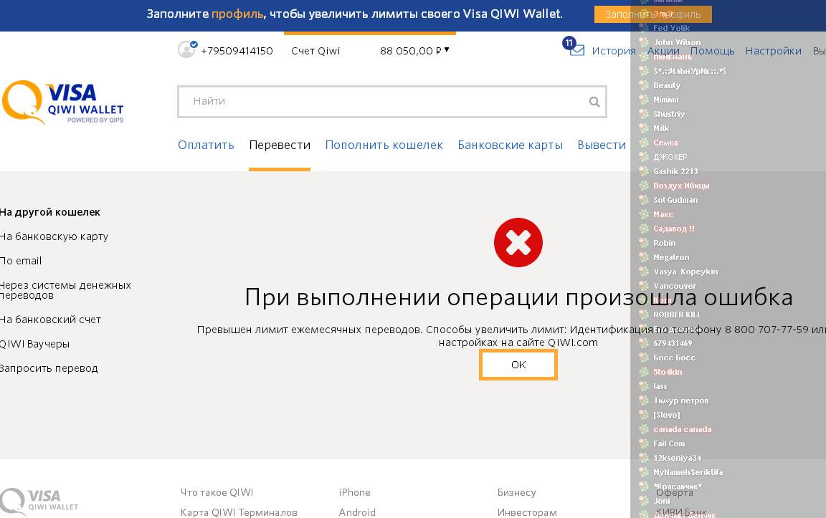
Task: Select contact Садавод !! in overlay list
Action: click(x=674, y=229)
